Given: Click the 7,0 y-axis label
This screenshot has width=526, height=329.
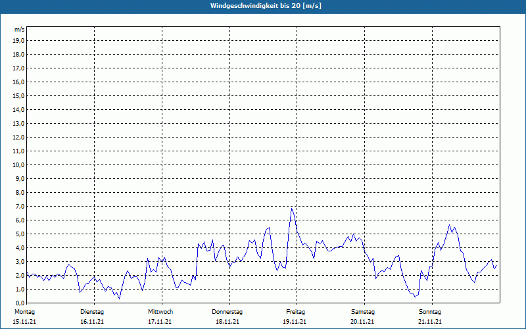Looking at the screenshot, I should click(x=20, y=207).
